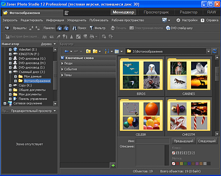Expand Люди keyword group
Image resolution: width=221 pixels, height=176 pixels.
click(62, 63)
